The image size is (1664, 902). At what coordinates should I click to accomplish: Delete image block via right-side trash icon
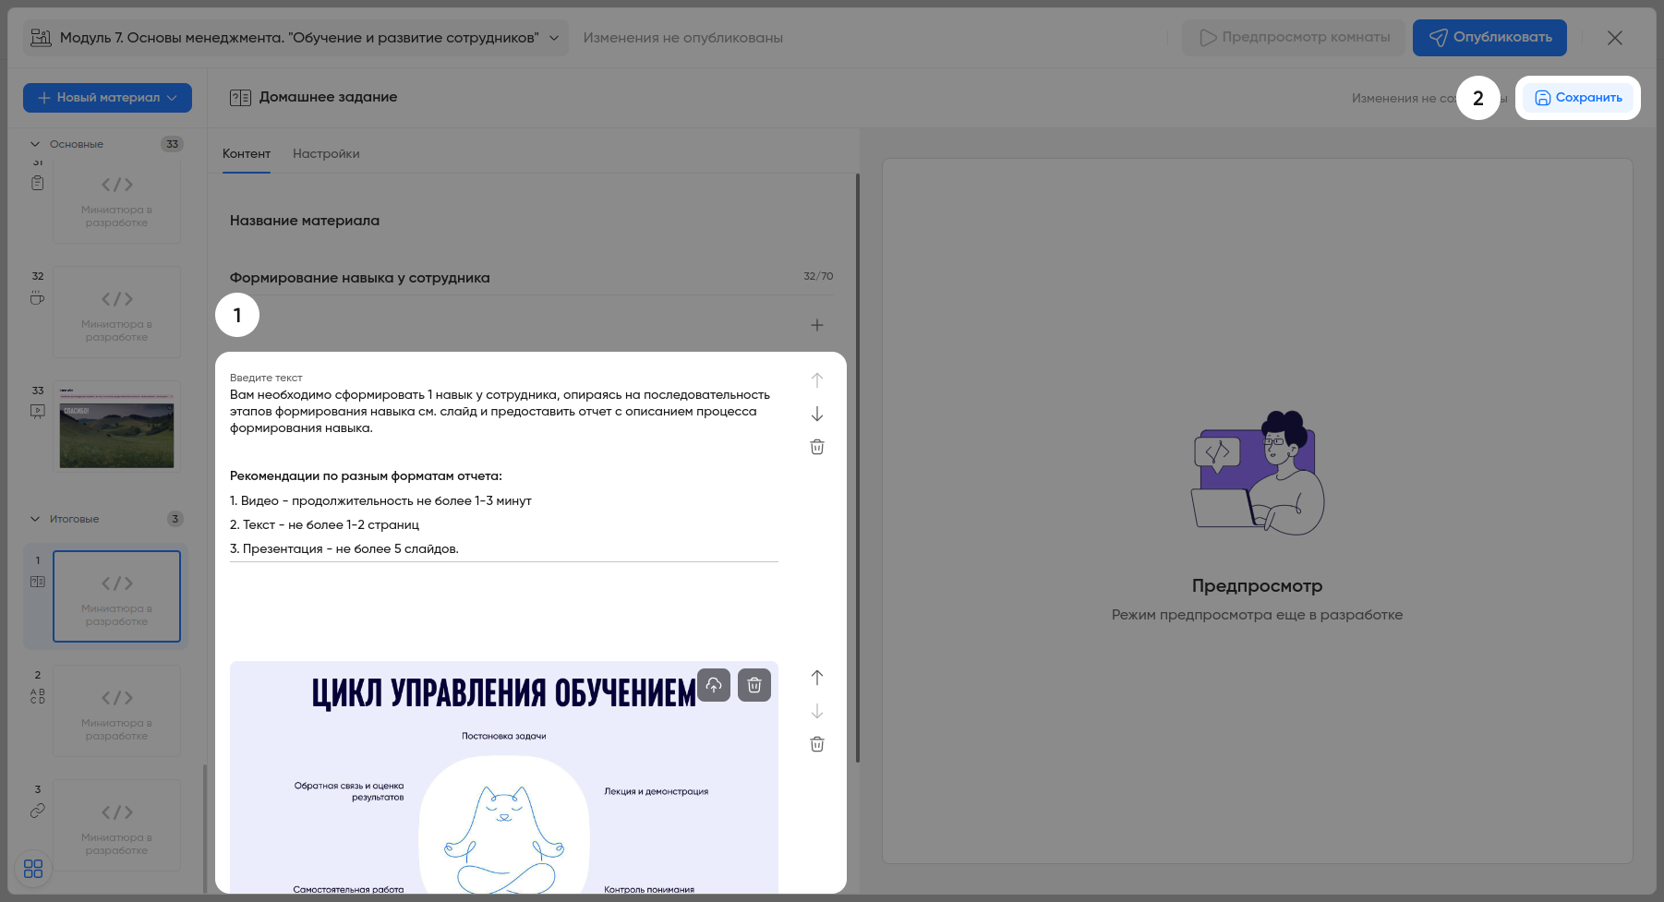coord(816,744)
